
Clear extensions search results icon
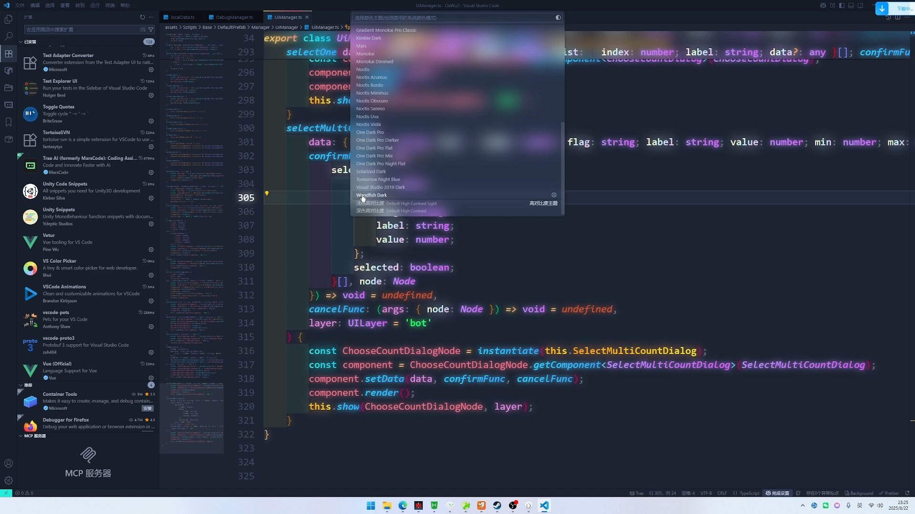pos(143,30)
